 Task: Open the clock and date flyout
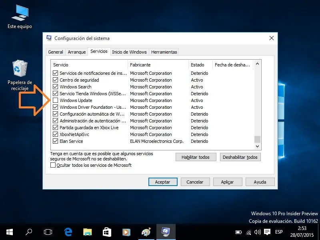pos(302,232)
